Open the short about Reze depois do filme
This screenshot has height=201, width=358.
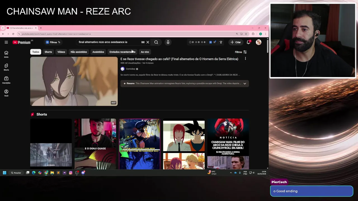(140, 144)
